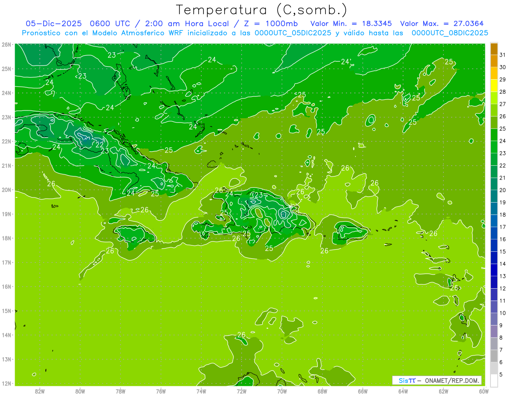Click the '70W' longitude axis label
The height and width of the screenshot is (397, 514).
282,391
